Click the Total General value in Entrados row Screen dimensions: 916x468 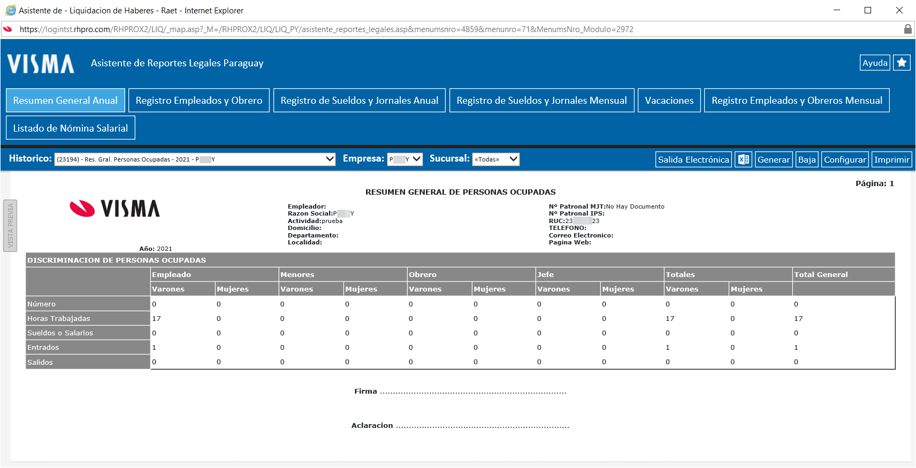(x=796, y=347)
